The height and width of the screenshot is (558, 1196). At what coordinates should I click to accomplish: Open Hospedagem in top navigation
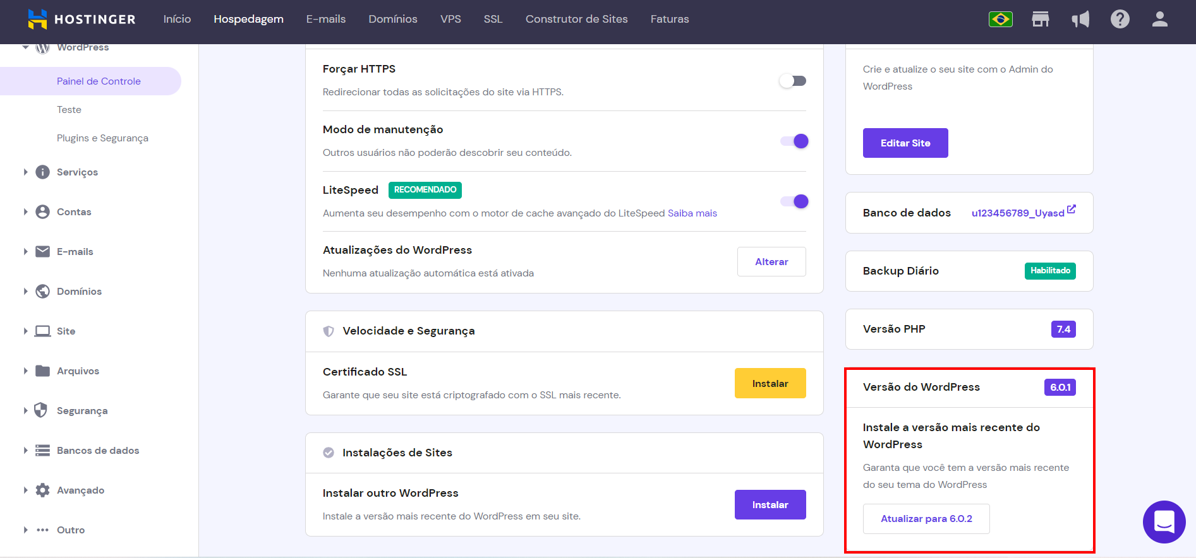click(x=248, y=19)
